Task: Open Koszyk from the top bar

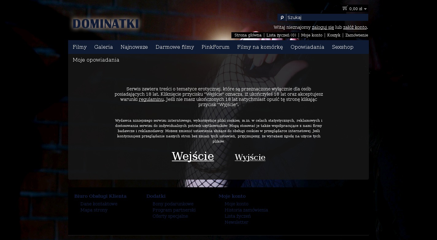Action: click(x=334, y=35)
